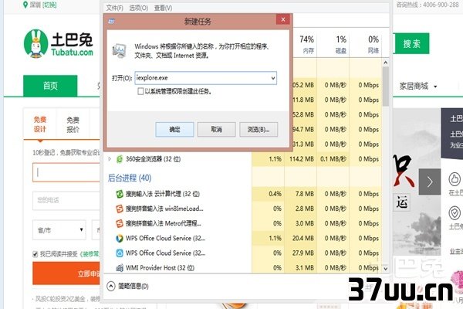Open the 文件(F) menu in Task Manager
The image size is (463, 309).
coord(114,8)
